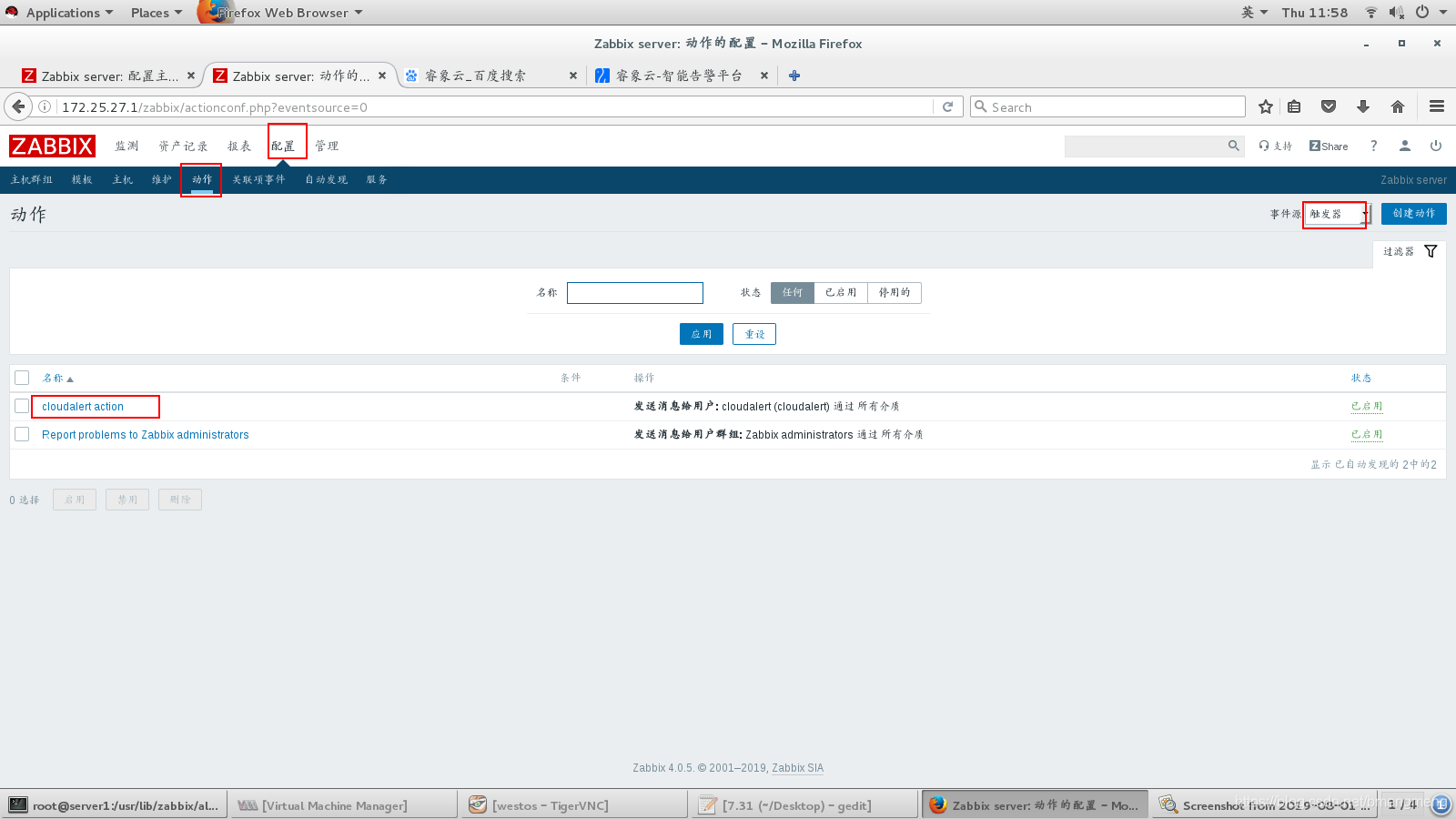Go to the 自动发现 submenu
This screenshot has height=819, width=1456.
click(x=326, y=179)
